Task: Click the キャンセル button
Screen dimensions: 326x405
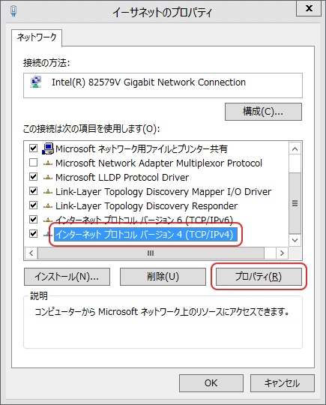Action: click(x=283, y=383)
